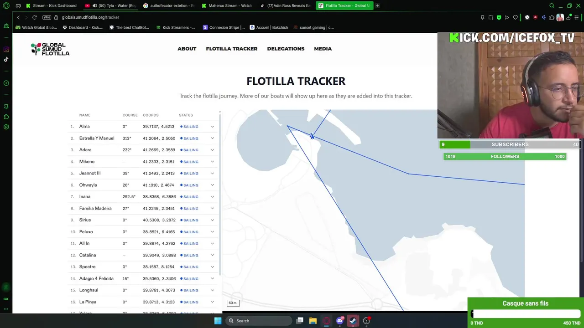Click the browser back arrow
The width and height of the screenshot is (584, 328).
(x=18, y=17)
